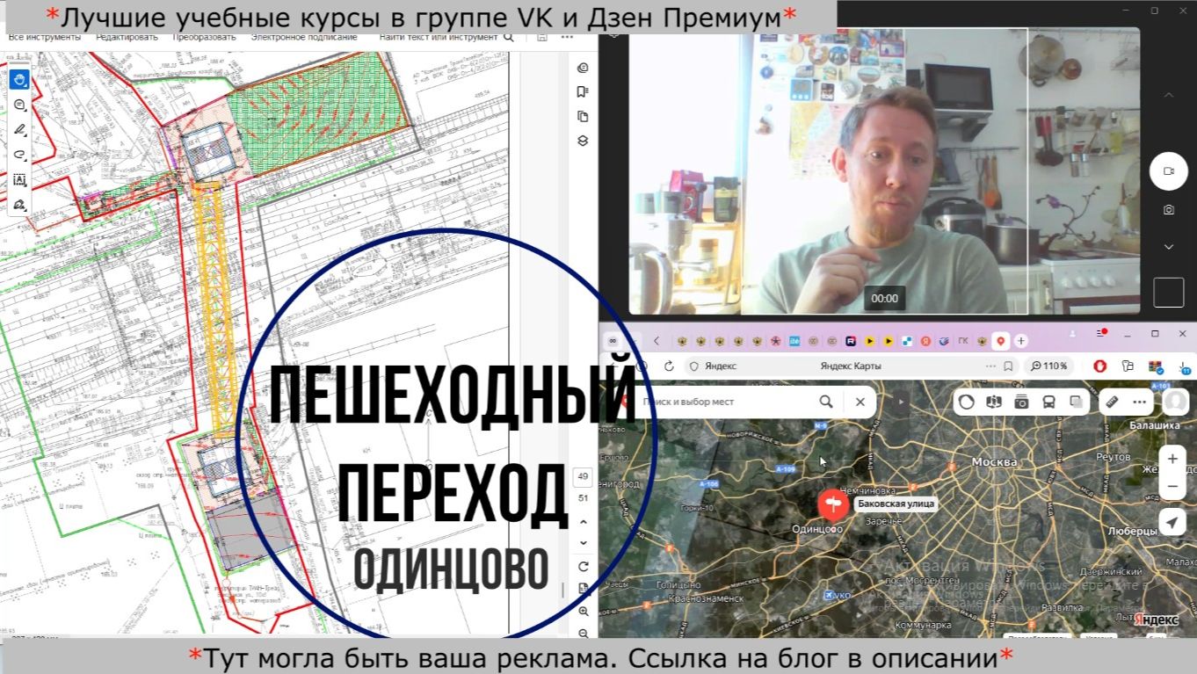1197x674 pixels.
Task: Toggle traffic layer on Yandex Maps
Action: (967, 402)
